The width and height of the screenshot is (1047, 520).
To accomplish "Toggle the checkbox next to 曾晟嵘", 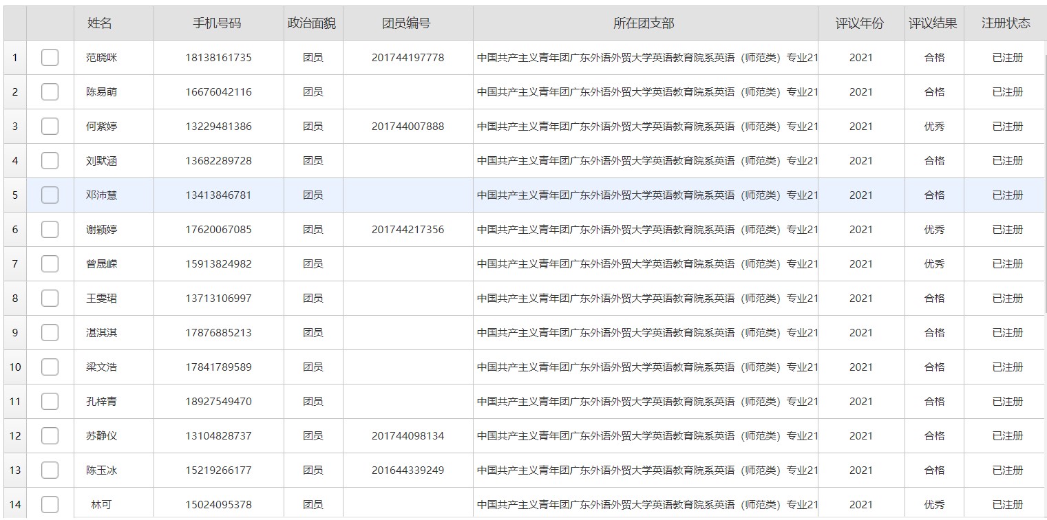I will (50, 264).
